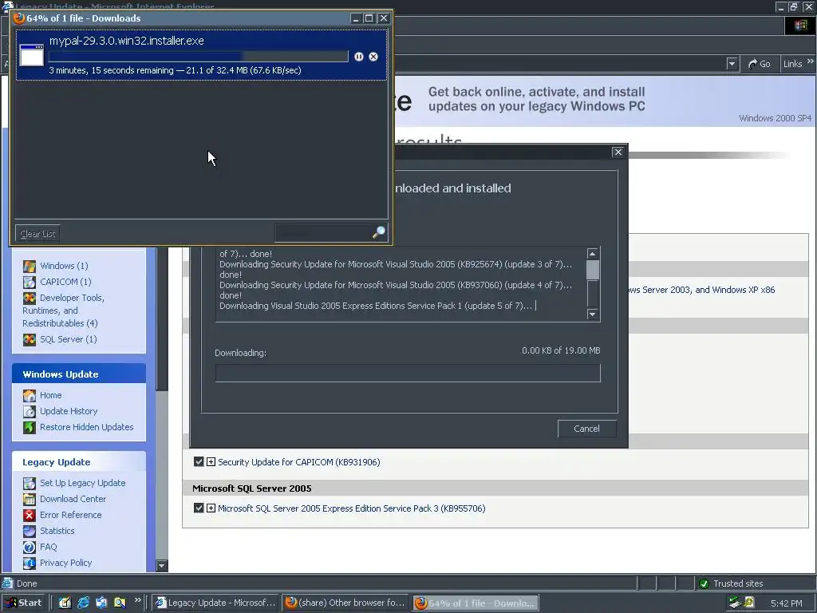
Task: Open the Windows (1) category
Action: (x=64, y=266)
